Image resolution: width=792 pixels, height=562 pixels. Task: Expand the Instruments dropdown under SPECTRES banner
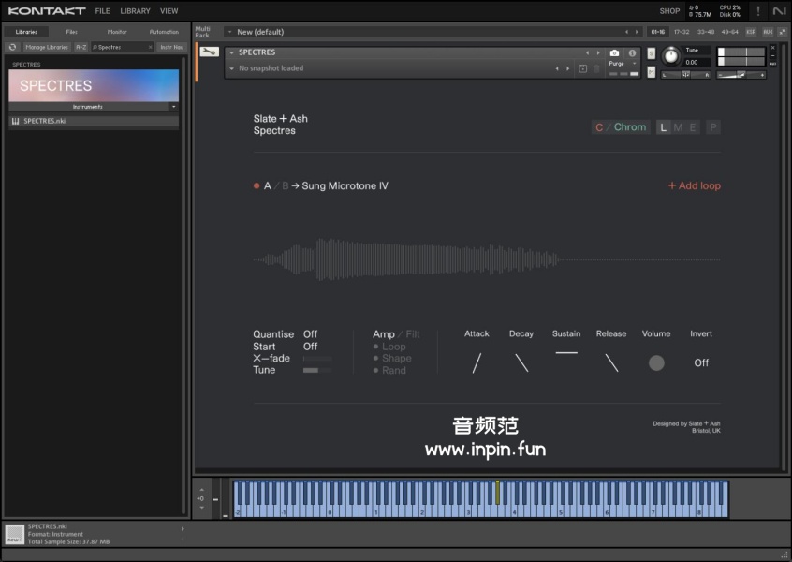[173, 107]
